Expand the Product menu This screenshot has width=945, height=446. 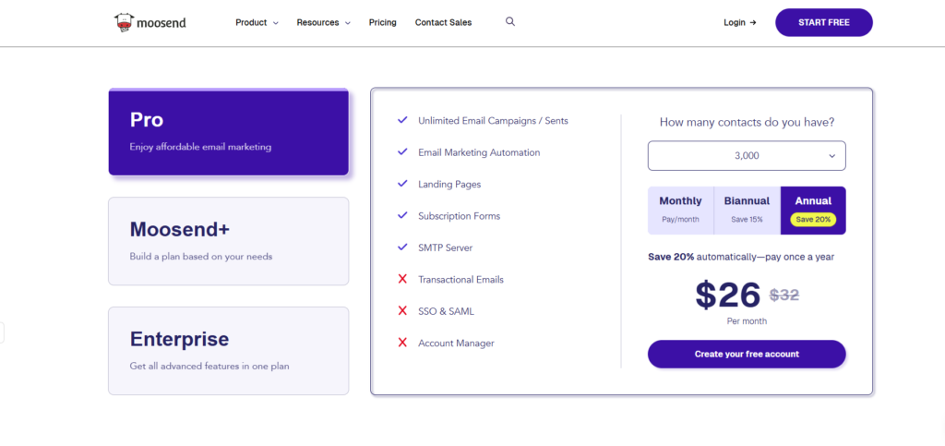[257, 22]
